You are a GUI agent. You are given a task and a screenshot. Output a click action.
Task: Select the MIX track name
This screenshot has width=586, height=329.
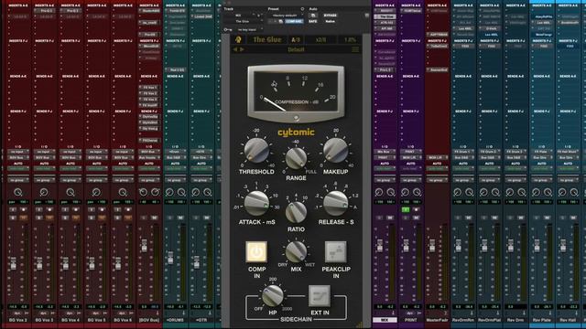[385, 320]
